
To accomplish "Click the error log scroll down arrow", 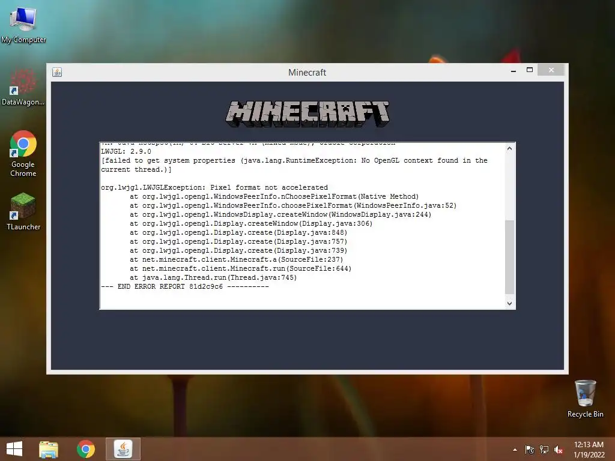I will [509, 303].
